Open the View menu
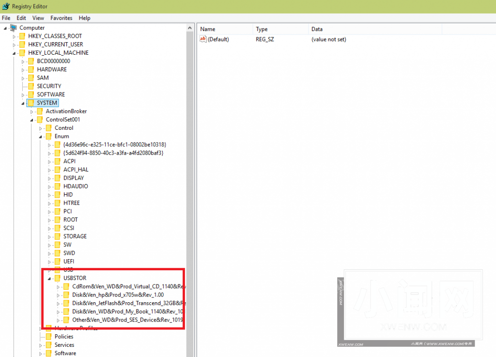 tap(38, 18)
